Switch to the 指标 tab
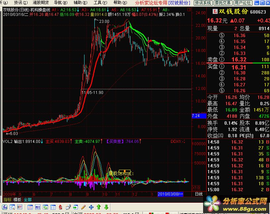Viewport: 270px width, 214px height. (x=7, y=200)
